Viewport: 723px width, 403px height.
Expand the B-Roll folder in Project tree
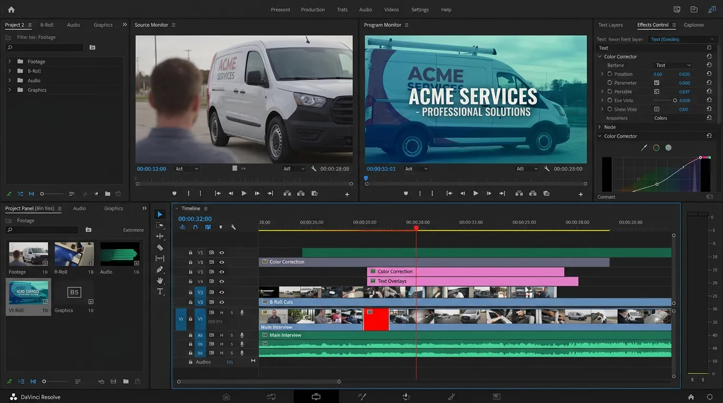[9, 71]
